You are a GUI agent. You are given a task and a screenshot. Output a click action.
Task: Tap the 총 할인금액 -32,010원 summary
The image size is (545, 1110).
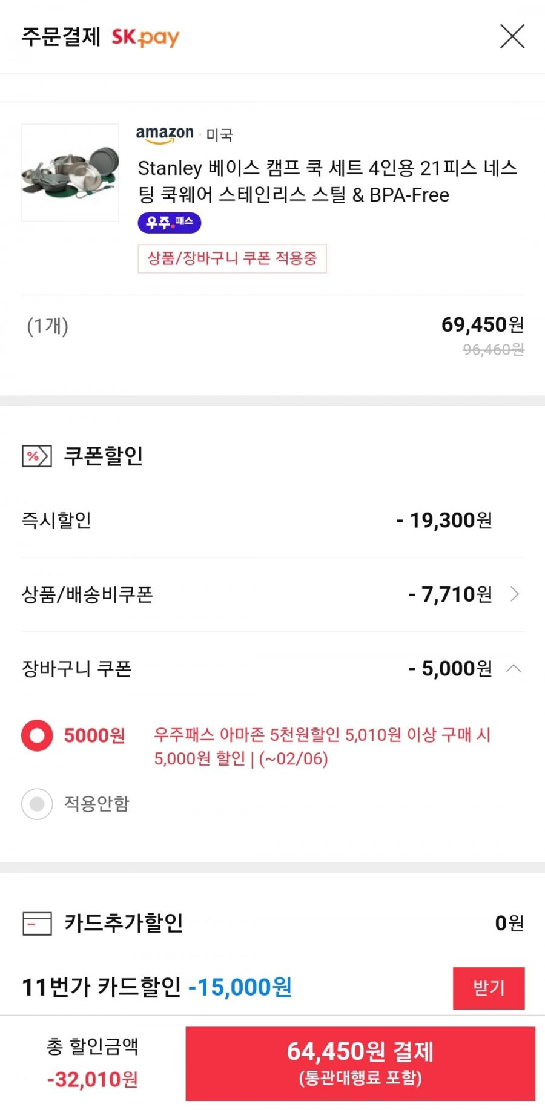[x=93, y=1063]
